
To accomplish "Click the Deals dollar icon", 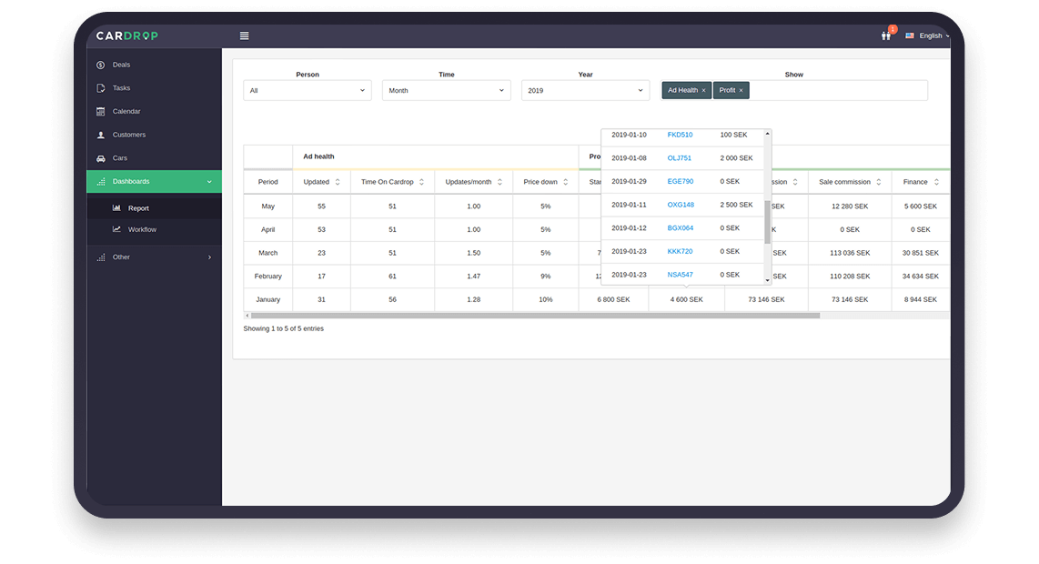I will (100, 65).
